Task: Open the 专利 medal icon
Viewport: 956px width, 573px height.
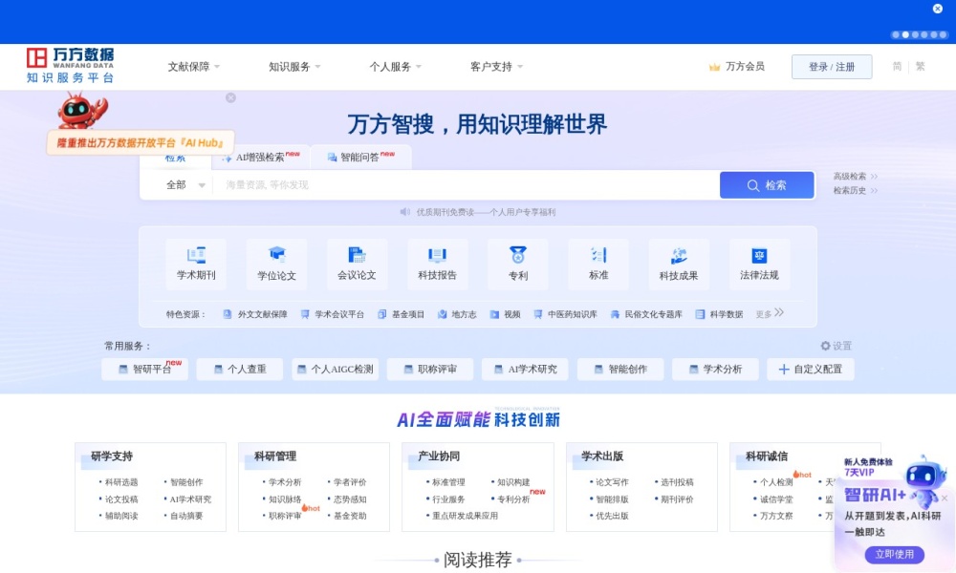Action: coord(517,255)
